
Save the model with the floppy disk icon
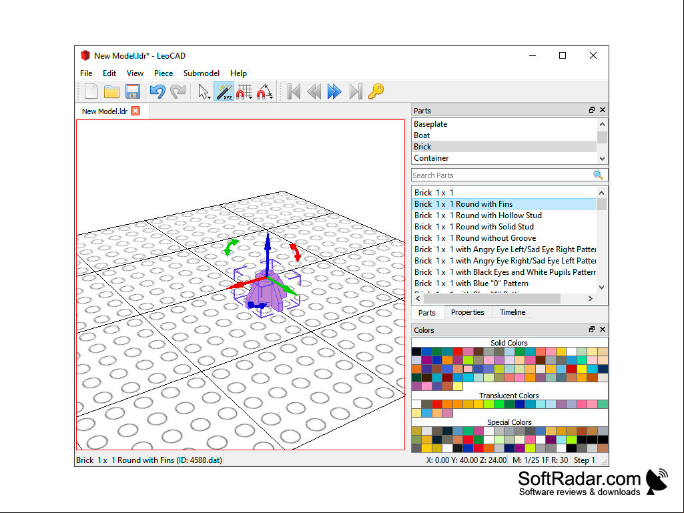[133, 91]
